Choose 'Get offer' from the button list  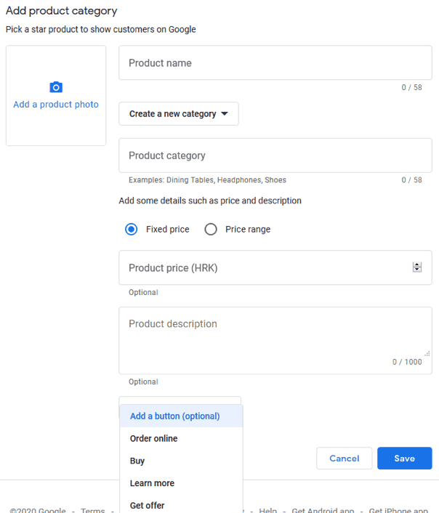[x=148, y=505]
